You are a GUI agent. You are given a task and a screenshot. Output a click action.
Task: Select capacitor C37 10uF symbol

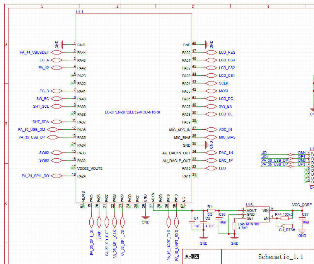(x=302, y=218)
